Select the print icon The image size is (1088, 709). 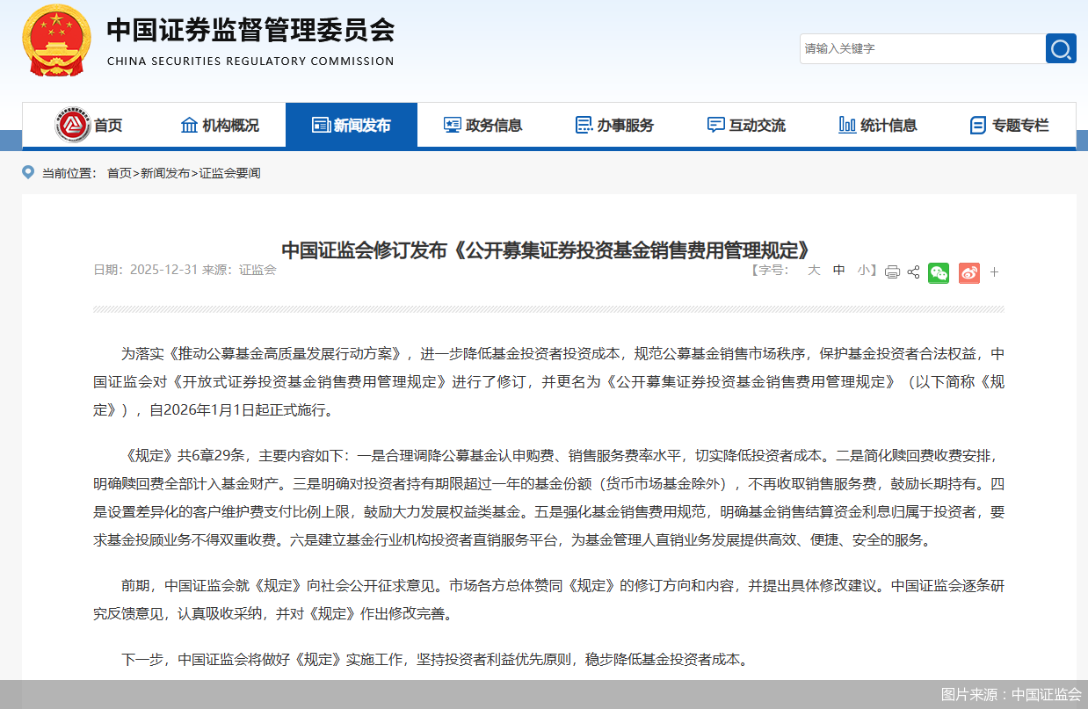[892, 272]
